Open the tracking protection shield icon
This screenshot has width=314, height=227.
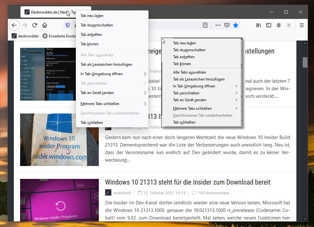pyautogui.click(x=68, y=25)
